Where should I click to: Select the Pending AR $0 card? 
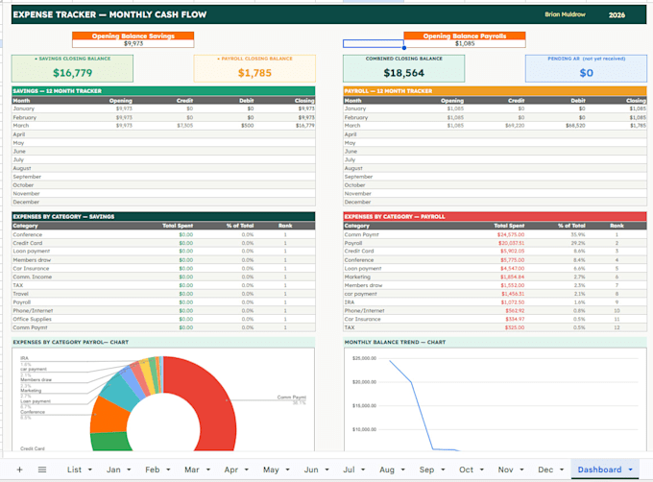(586, 69)
